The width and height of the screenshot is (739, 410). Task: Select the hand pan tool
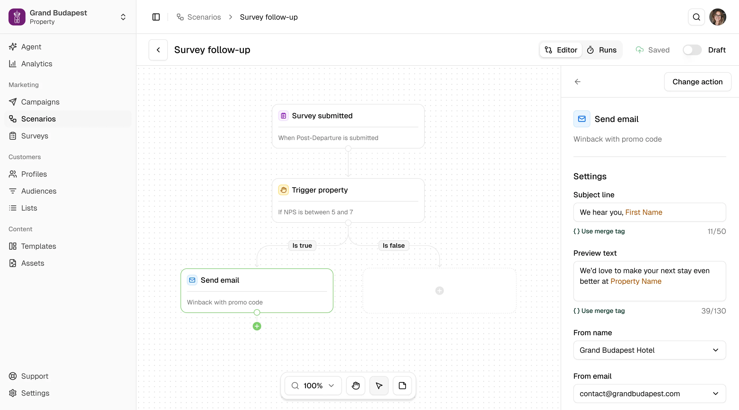coord(356,386)
